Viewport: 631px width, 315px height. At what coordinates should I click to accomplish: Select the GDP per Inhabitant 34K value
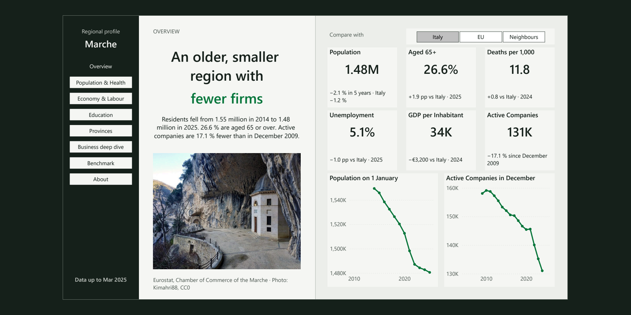click(441, 132)
